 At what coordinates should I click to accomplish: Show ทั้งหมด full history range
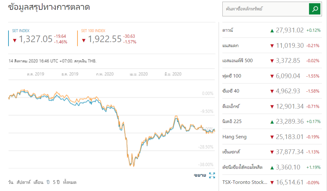70,182
